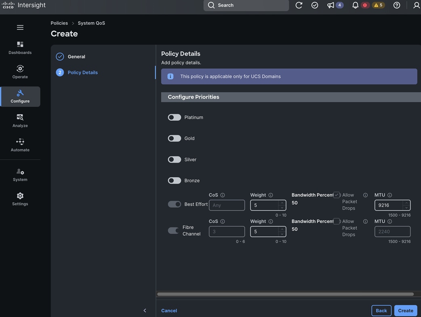Click the Create button
The height and width of the screenshot is (317, 421).
click(x=405, y=311)
